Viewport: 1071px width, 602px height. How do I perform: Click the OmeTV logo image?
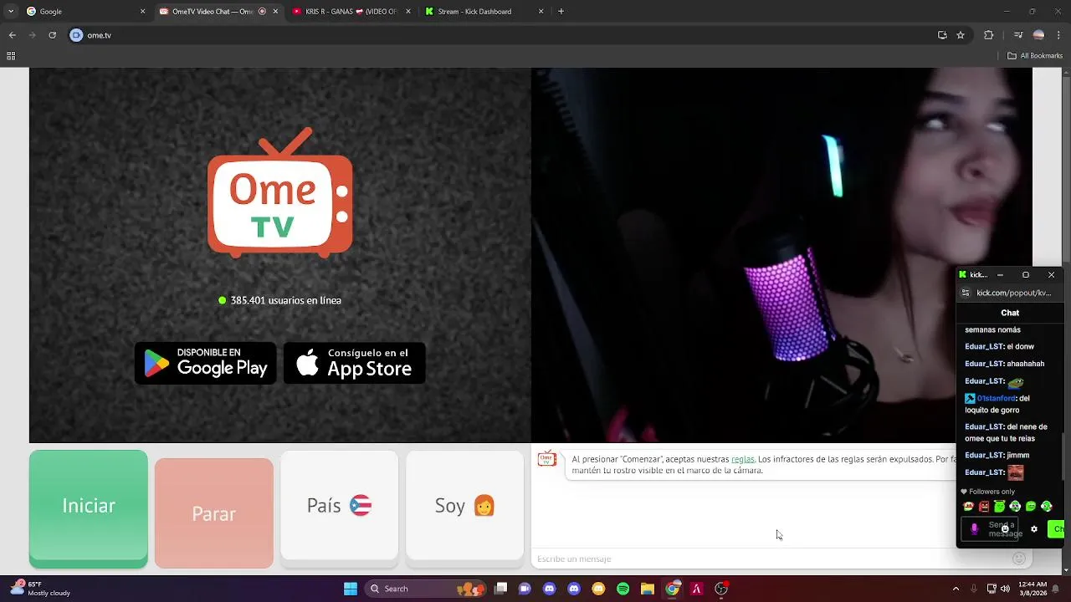pos(280,193)
